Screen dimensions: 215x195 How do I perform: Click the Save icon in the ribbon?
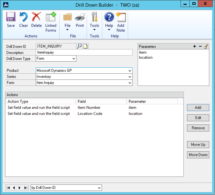pyautogui.click(x=11, y=17)
